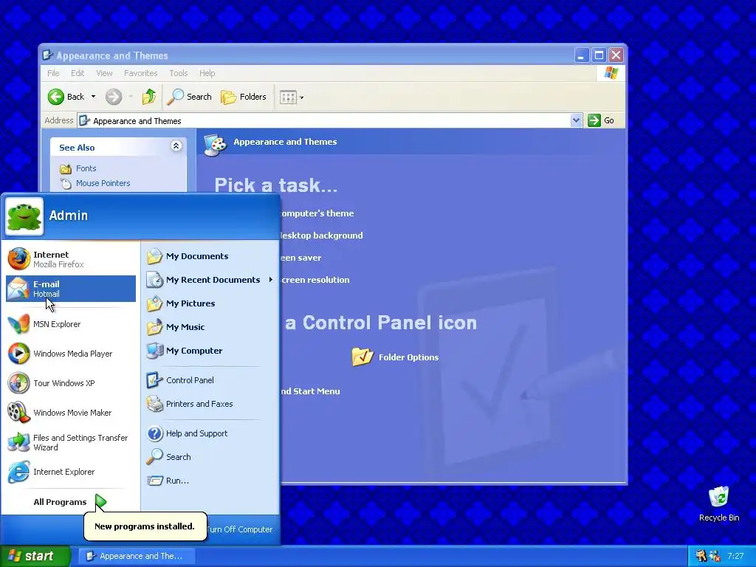Toggle the Folders pane button
The width and height of the screenshot is (756, 567).
(x=244, y=97)
